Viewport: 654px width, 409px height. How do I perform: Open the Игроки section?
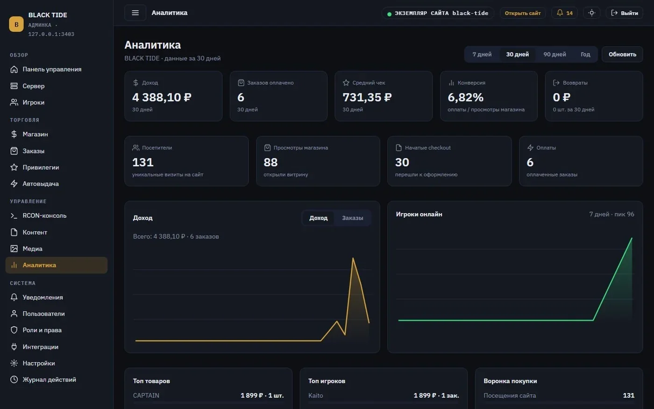point(57,102)
